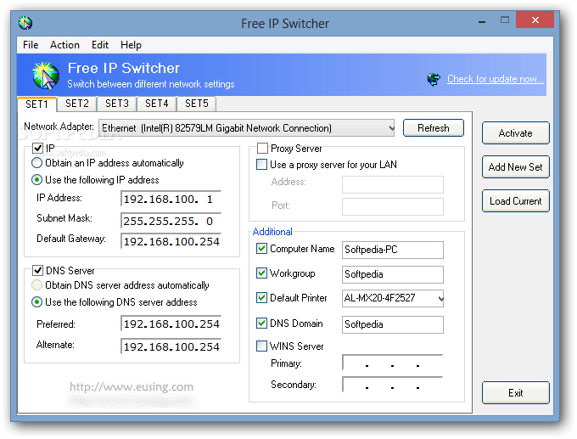Viewport: 577px width, 439px height.
Task: Click the IP Address input field
Action: [171, 200]
